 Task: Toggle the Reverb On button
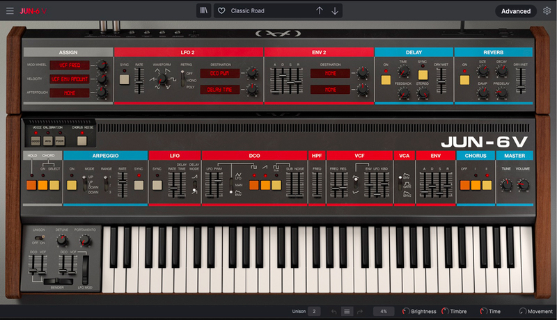coord(464,80)
